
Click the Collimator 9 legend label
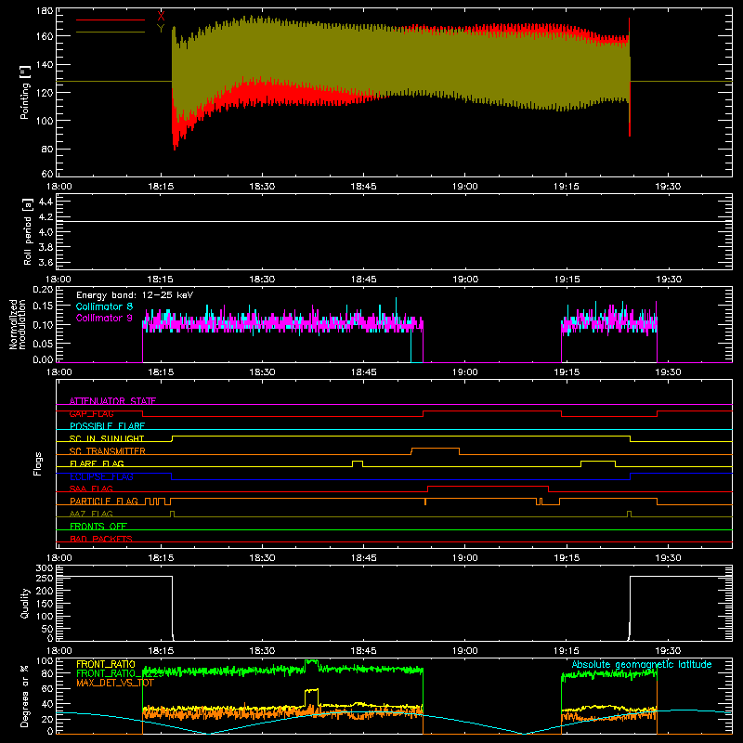point(104,318)
